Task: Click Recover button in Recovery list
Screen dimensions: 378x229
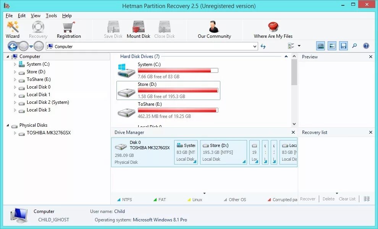Action: 308,199
